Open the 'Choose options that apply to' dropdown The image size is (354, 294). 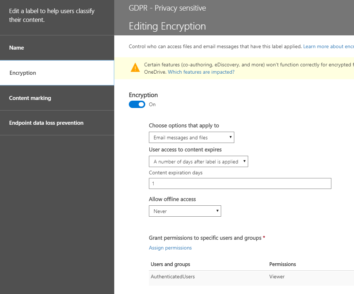pyautogui.click(x=191, y=137)
